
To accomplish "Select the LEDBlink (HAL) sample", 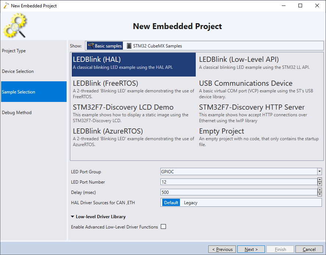I will tap(134, 64).
